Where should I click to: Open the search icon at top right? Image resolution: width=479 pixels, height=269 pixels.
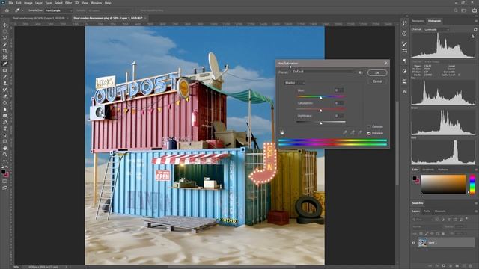click(456, 10)
